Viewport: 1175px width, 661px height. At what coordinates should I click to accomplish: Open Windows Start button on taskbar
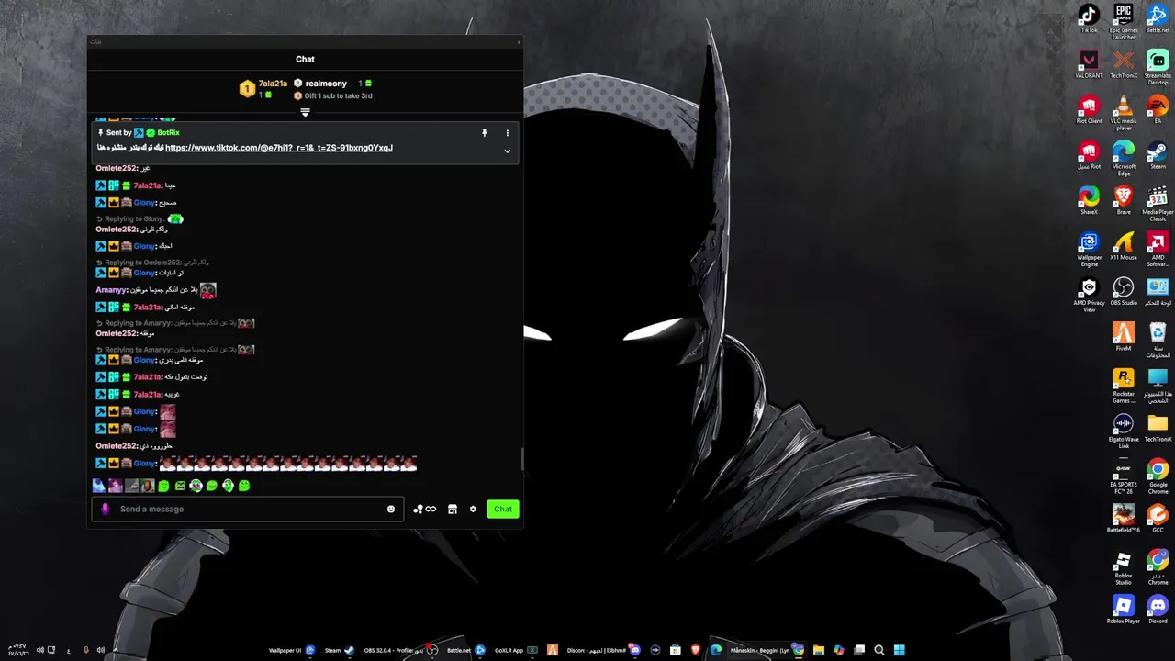900,650
